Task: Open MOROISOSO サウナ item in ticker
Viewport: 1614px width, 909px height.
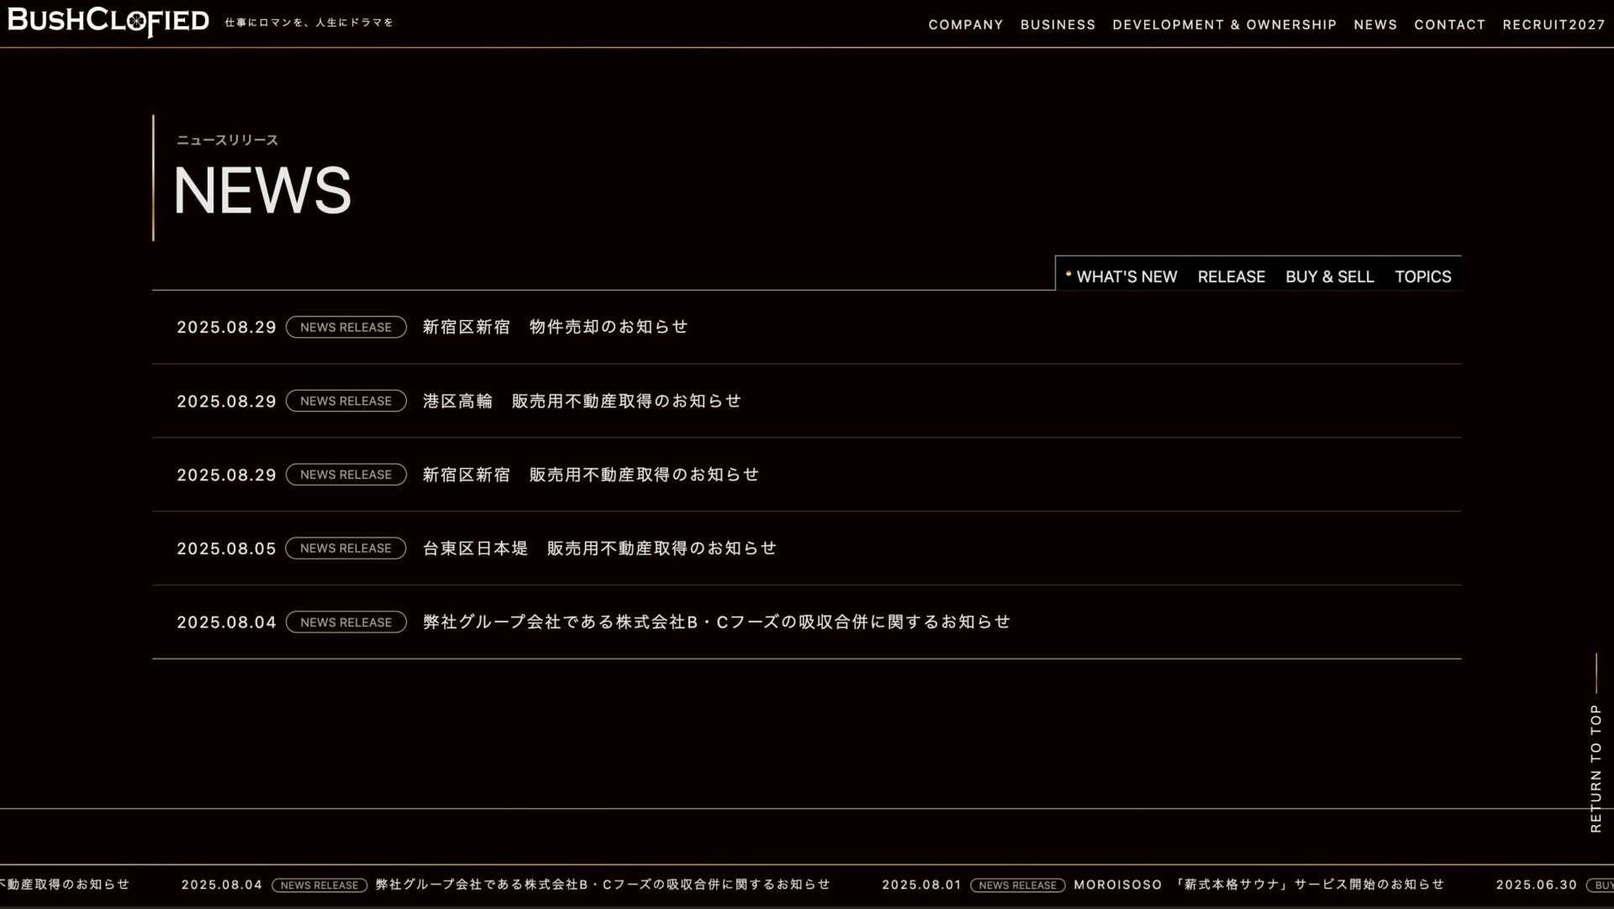Action: click(x=1258, y=885)
